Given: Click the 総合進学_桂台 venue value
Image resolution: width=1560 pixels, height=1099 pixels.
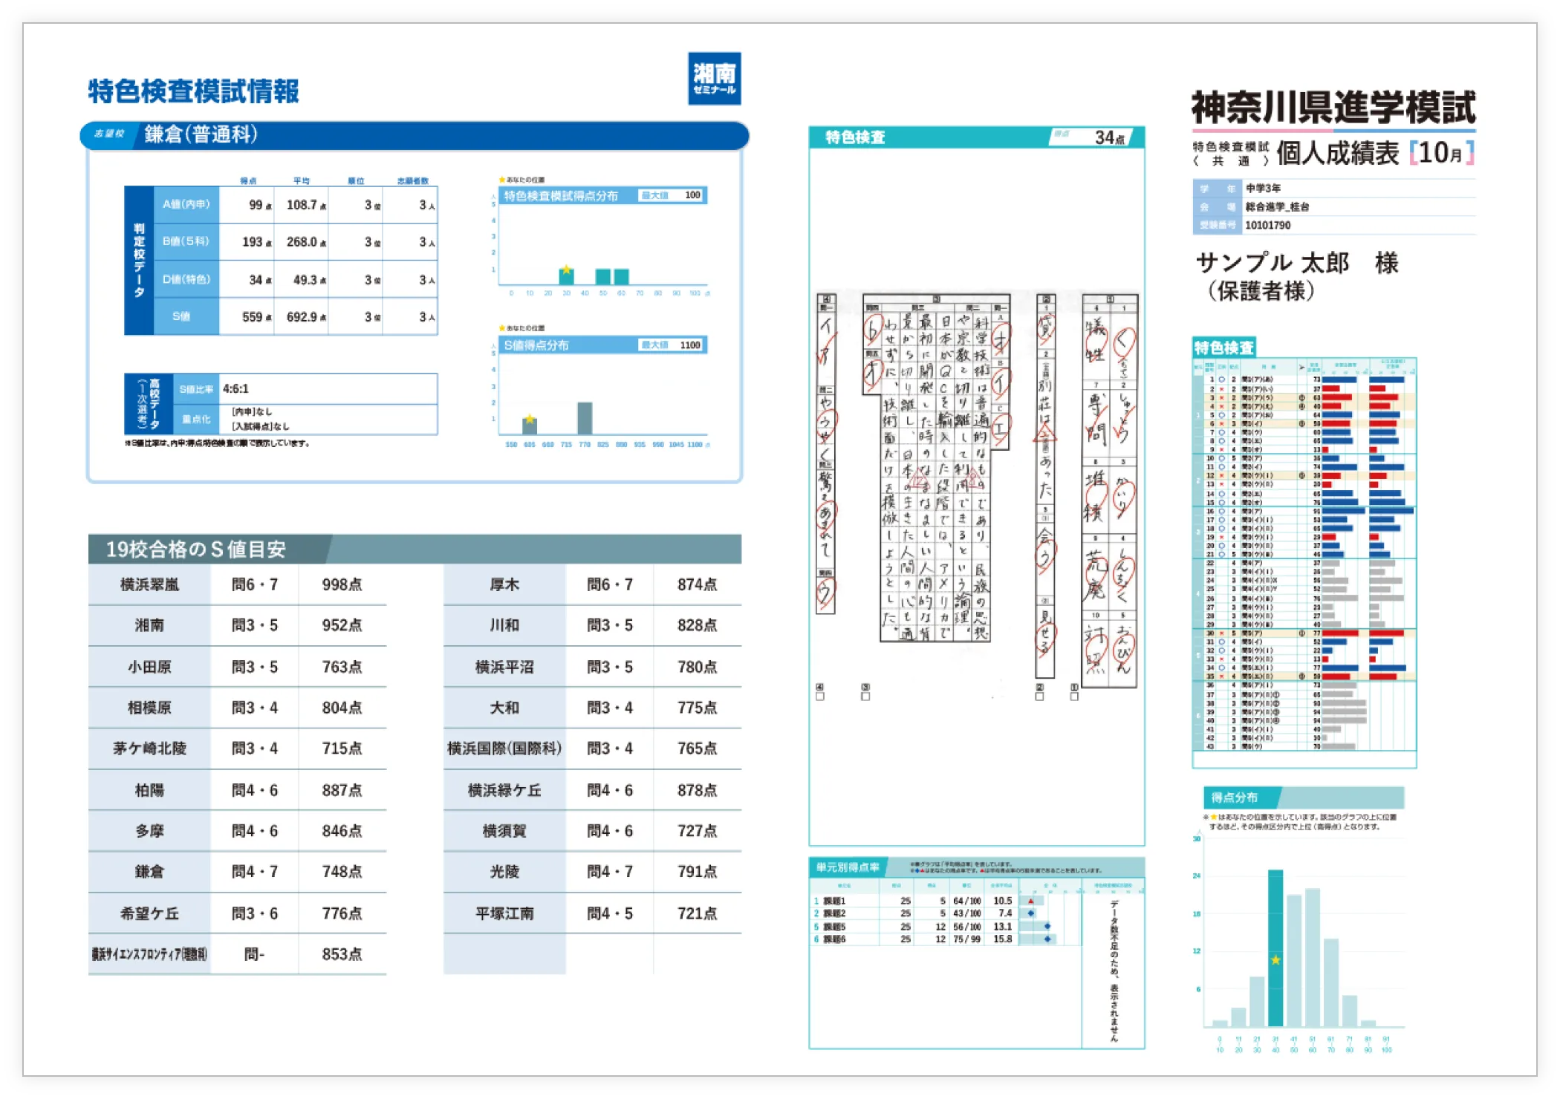Looking at the screenshot, I should coord(1277,207).
